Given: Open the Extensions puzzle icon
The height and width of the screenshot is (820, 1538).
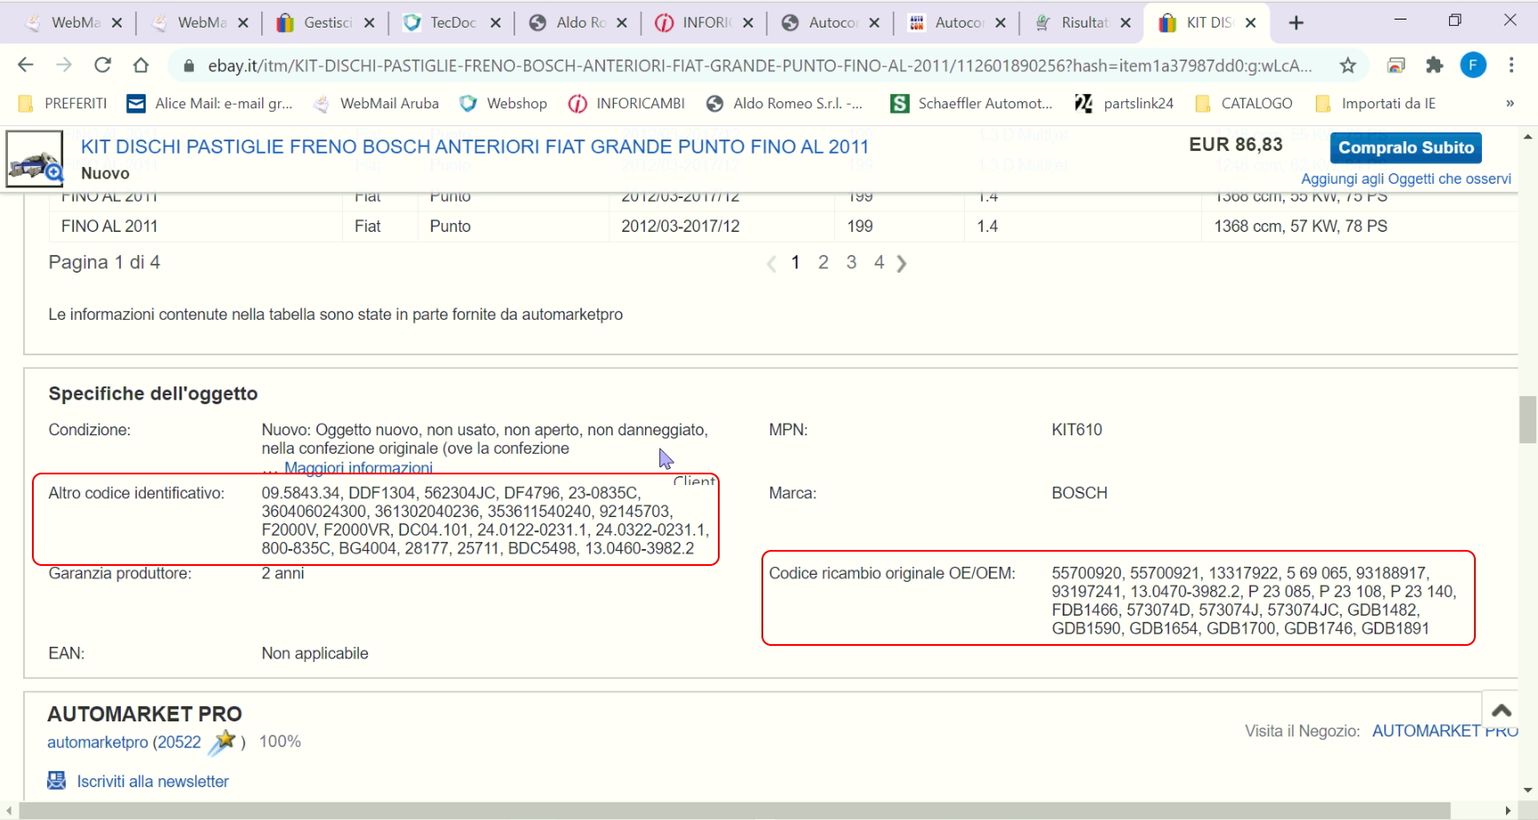Looking at the screenshot, I should (1434, 65).
